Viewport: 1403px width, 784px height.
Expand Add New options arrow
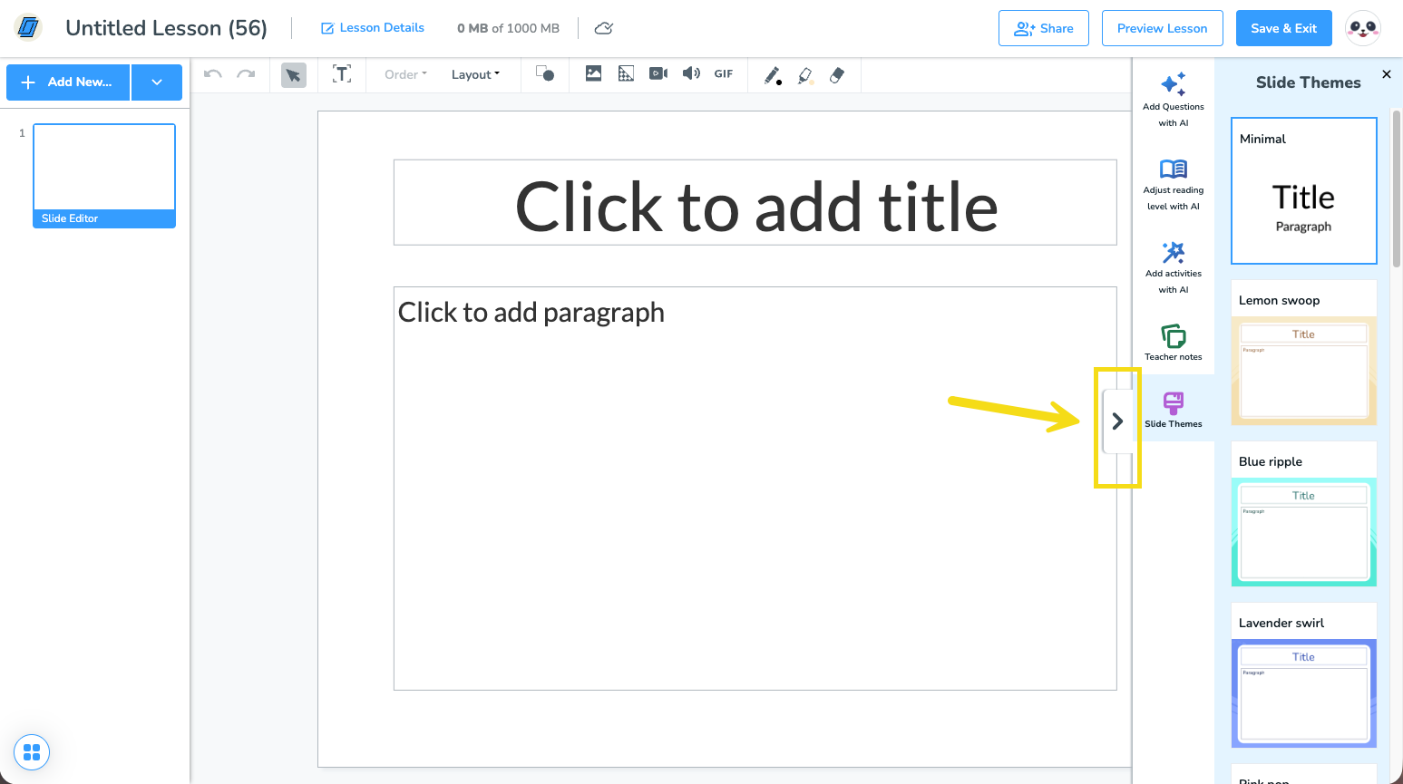157,82
